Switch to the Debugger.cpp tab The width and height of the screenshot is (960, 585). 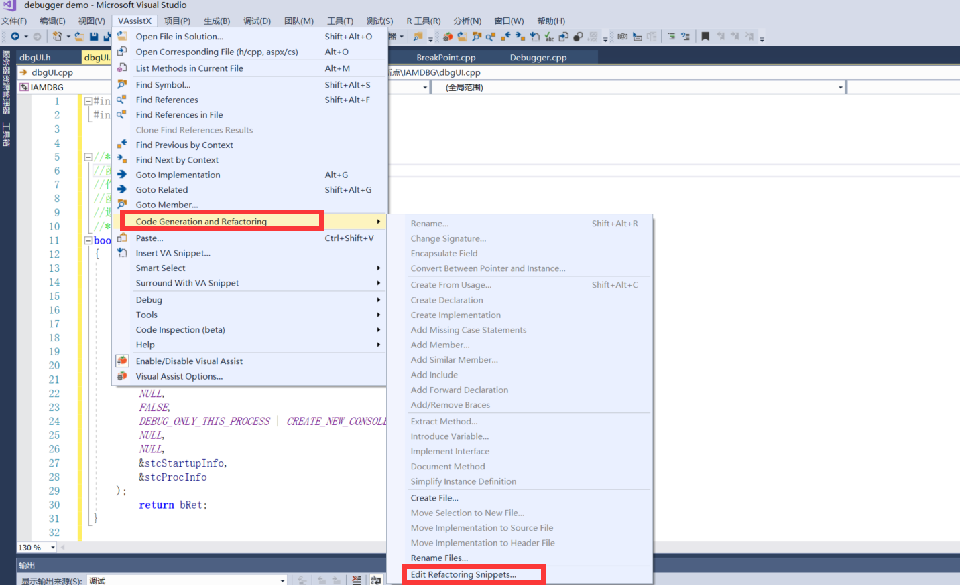pyautogui.click(x=538, y=58)
